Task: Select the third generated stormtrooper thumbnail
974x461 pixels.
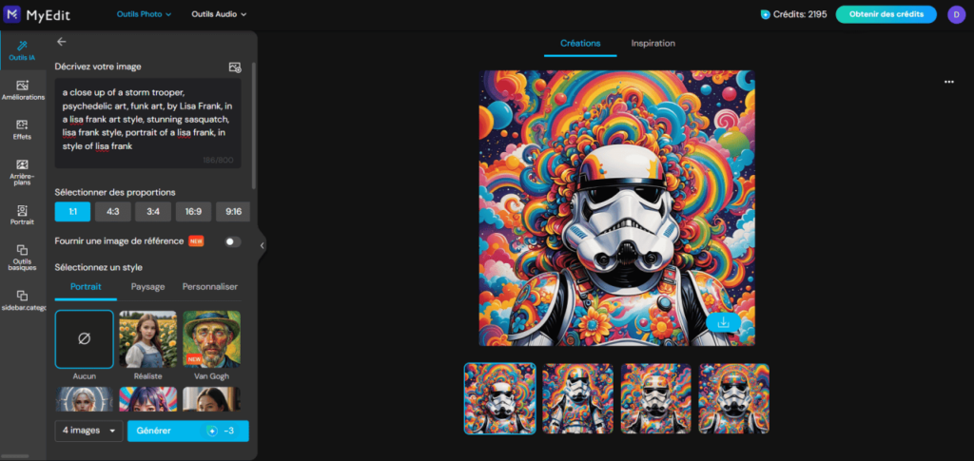Action: tap(656, 398)
